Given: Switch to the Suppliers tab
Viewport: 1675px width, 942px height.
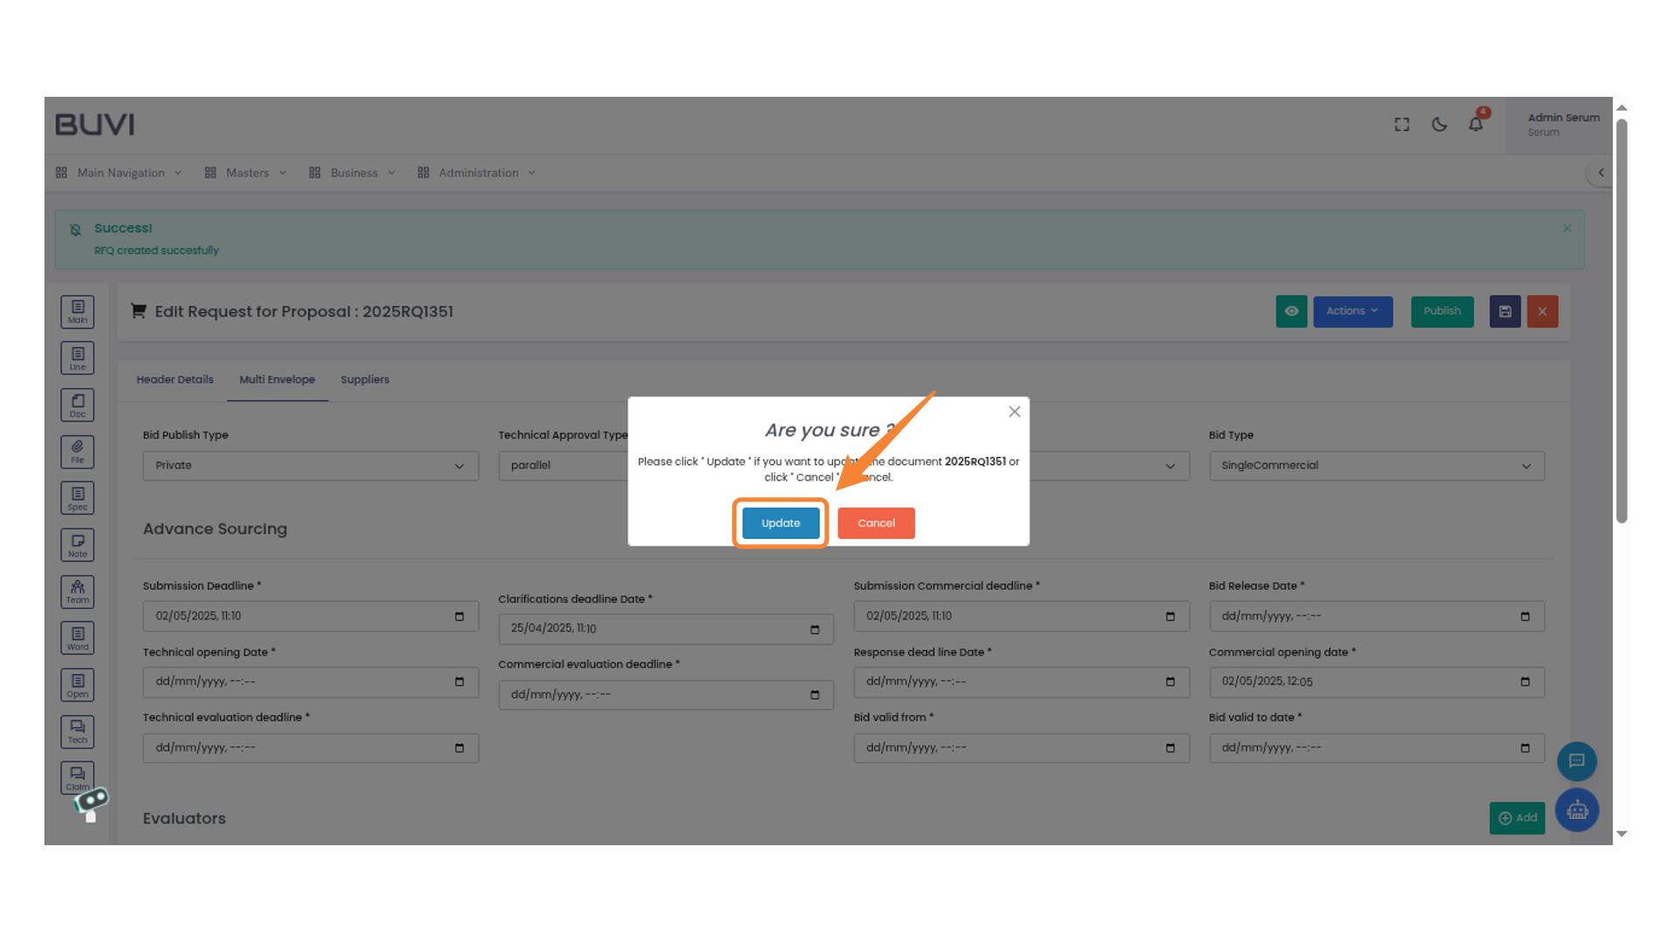Looking at the screenshot, I should [x=365, y=379].
